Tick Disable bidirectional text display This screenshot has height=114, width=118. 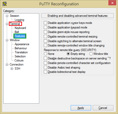tap(45, 72)
